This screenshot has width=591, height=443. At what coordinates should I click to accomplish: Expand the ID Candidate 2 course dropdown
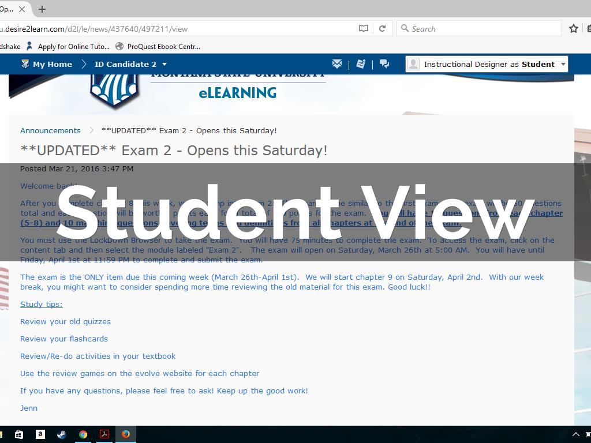point(164,64)
